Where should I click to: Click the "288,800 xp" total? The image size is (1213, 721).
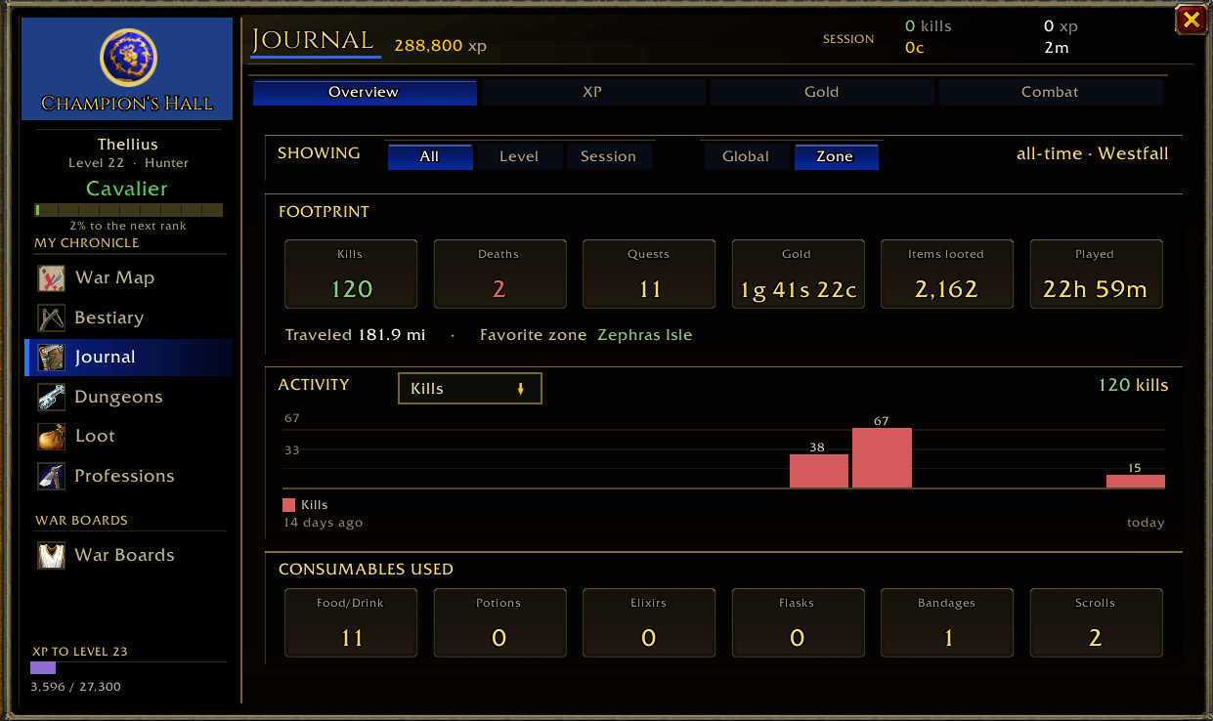pyautogui.click(x=440, y=46)
